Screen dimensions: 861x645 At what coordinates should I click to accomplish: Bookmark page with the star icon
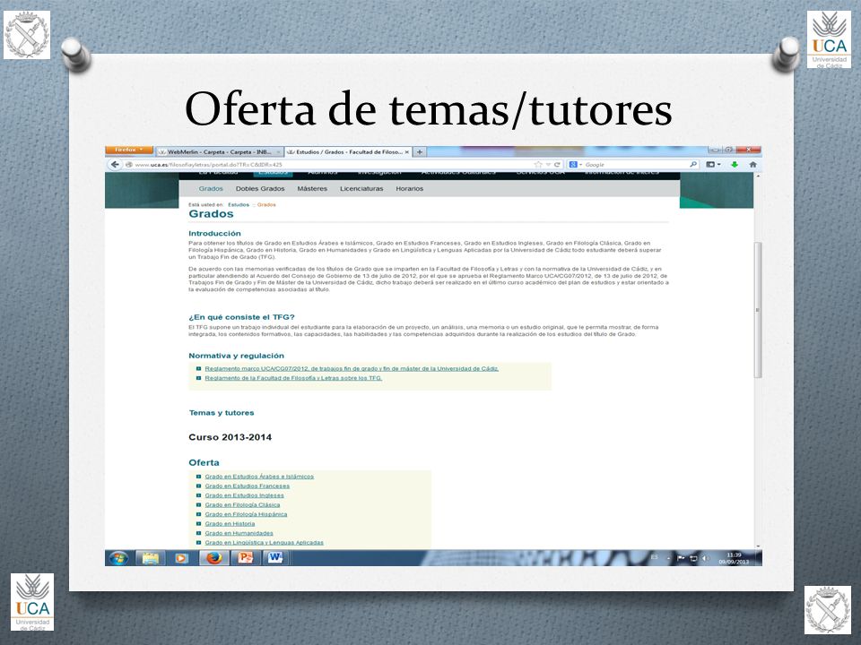click(538, 165)
